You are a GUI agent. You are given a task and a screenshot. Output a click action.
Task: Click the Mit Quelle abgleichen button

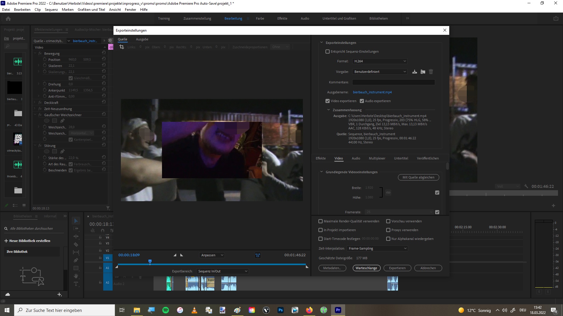click(418, 177)
